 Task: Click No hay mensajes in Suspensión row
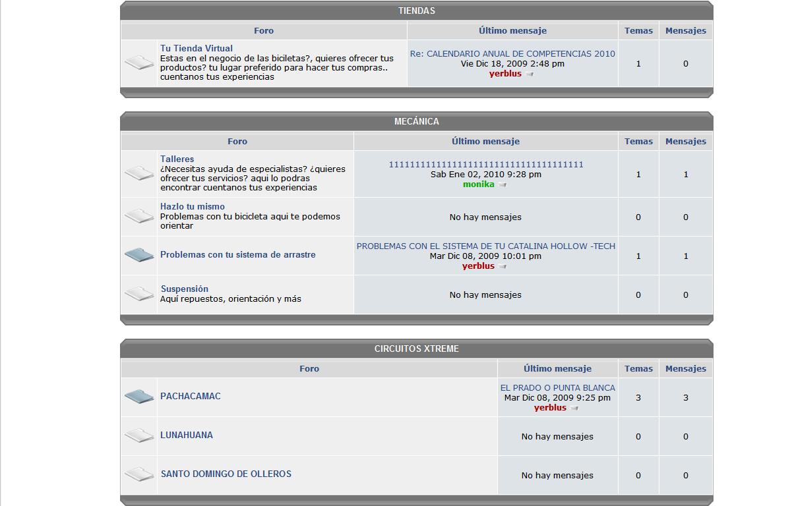tap(485, 295)
